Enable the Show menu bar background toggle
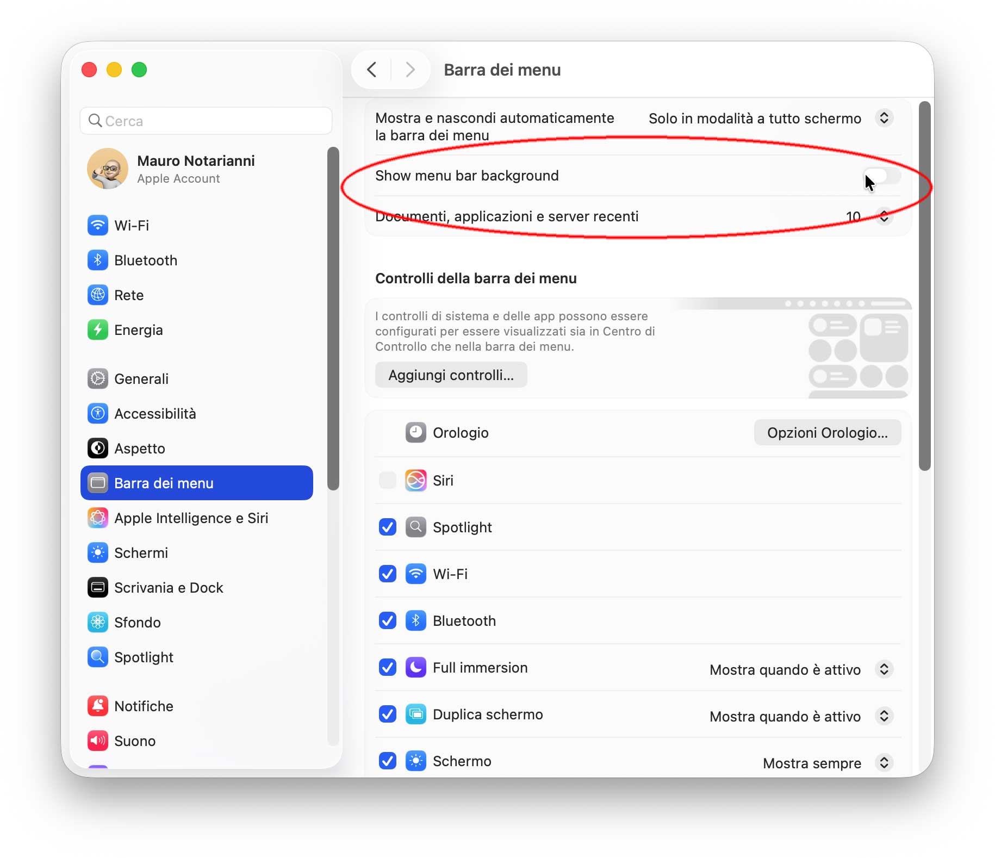Viewport: 995px width, 858px height. click(881, 176)
